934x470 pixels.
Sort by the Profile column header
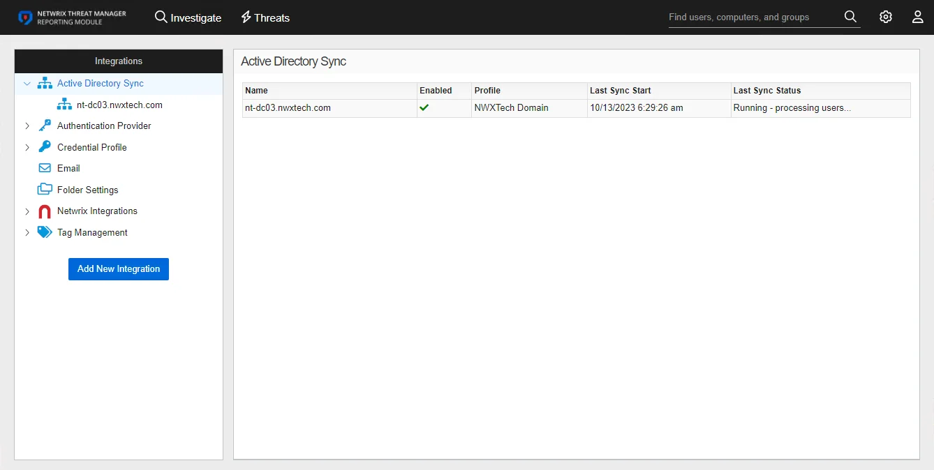click(529, 91)
